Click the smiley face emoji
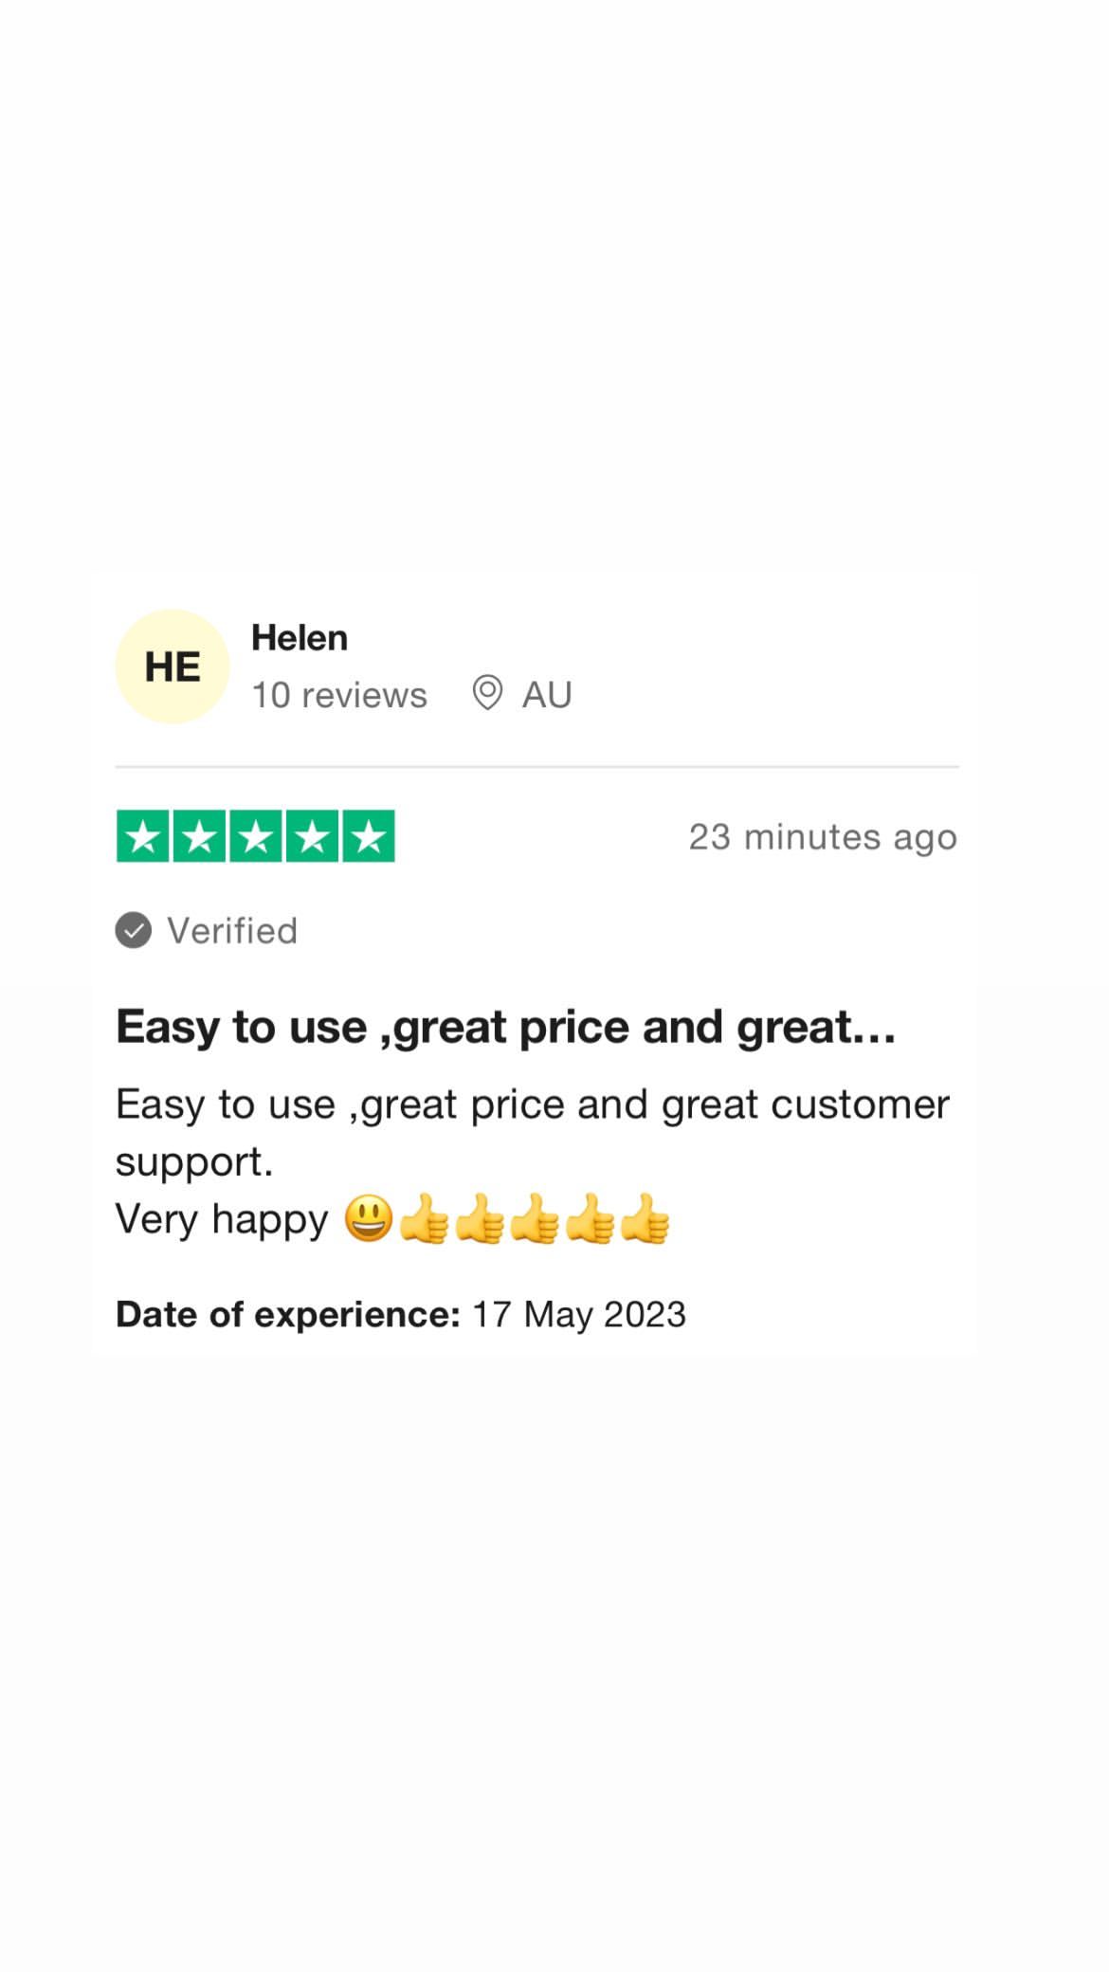Viewport: 1109px width, 1972px height. pos(369,1218)
